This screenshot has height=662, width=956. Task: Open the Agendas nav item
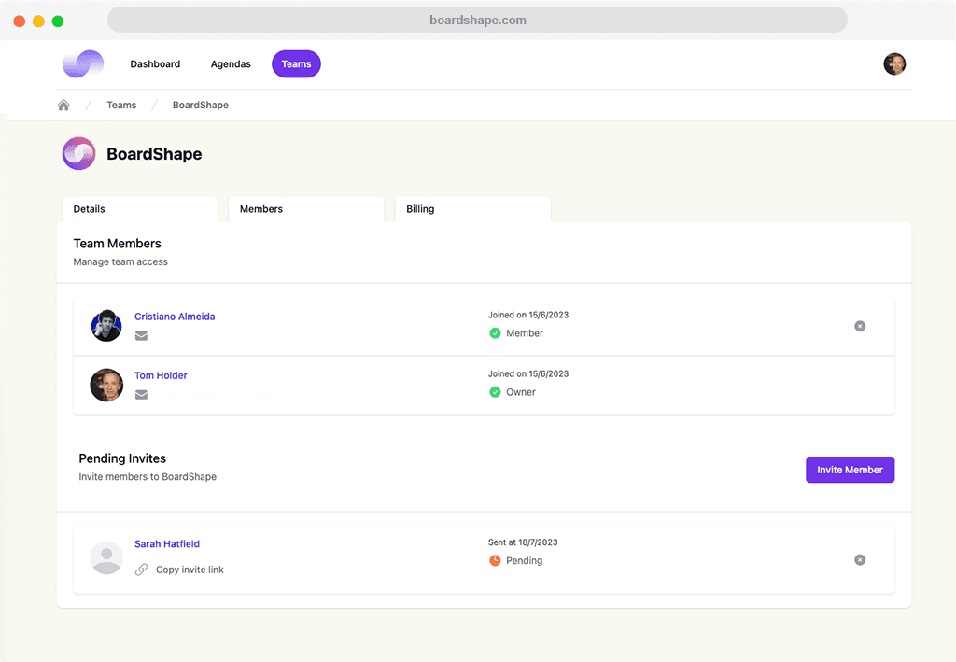(231, 64)
